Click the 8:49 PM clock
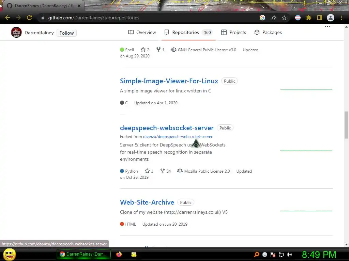Image resolution: width=349 pixels, height=261 pixels. pyautogui.click(x=319, y=255)
